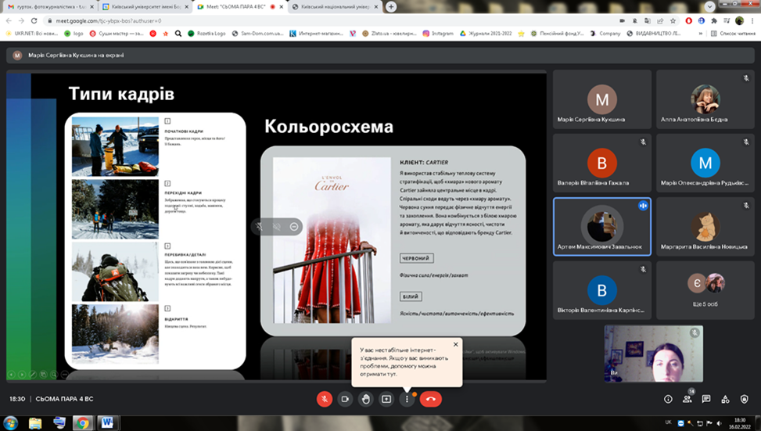Toggle the camera button
This screenshot has height=431, width=761.
coord(345,399)
